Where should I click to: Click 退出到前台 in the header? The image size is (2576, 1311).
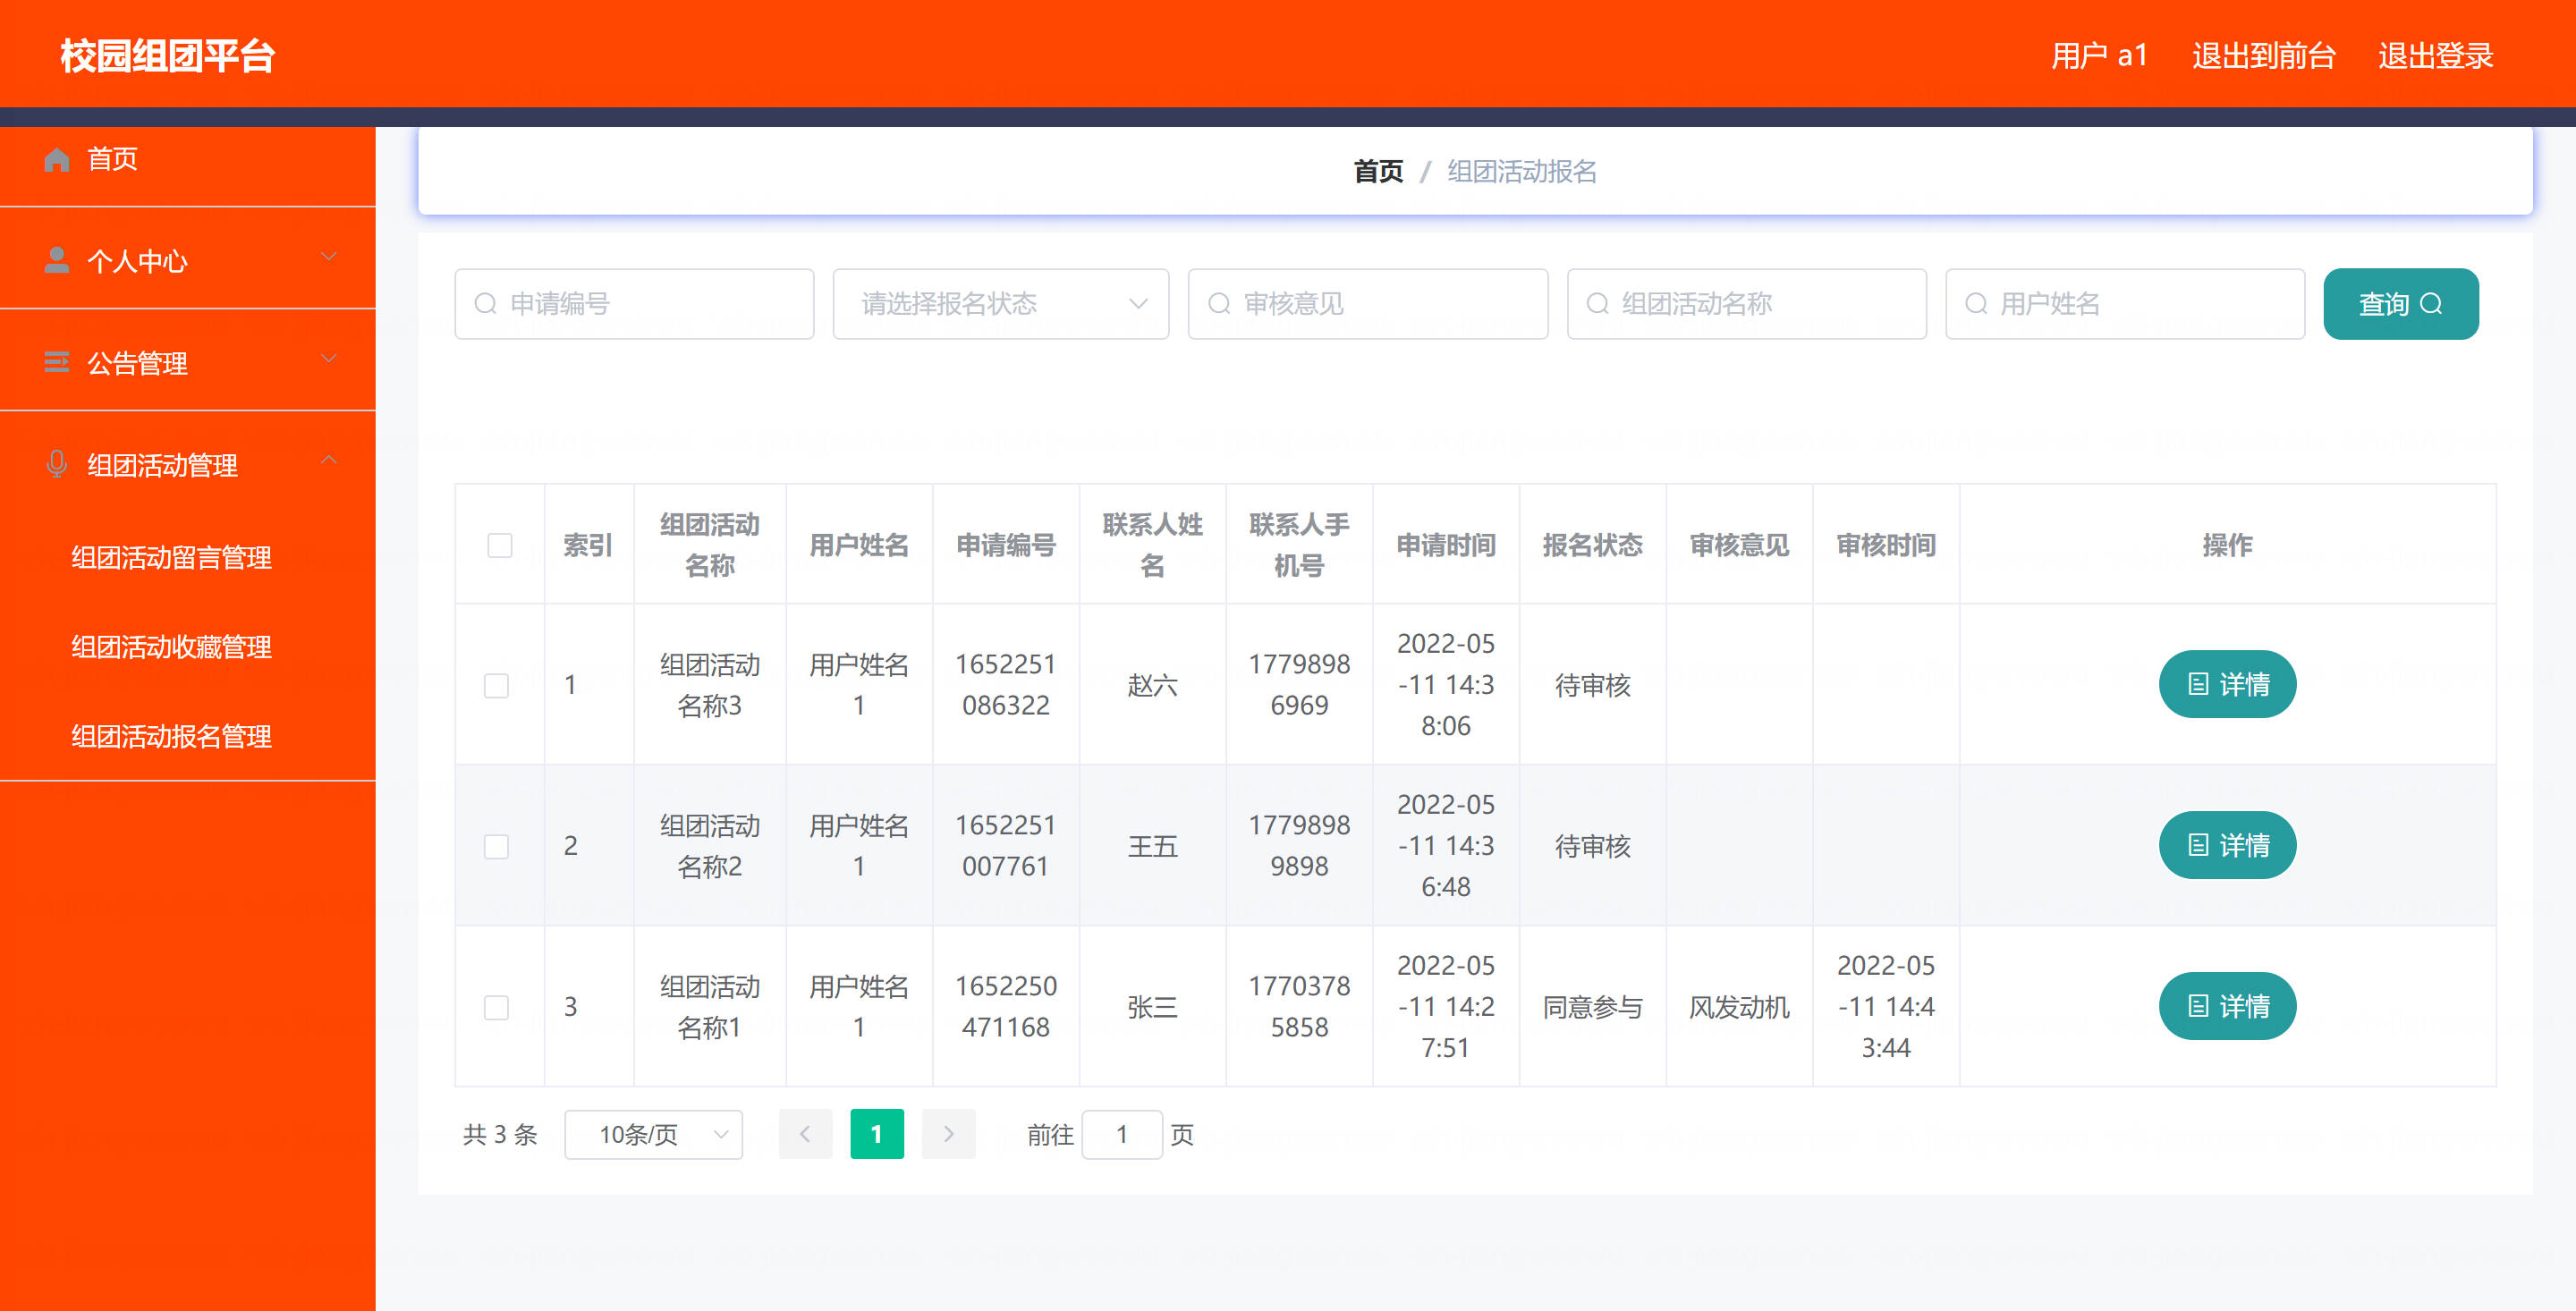point(2263,55)
